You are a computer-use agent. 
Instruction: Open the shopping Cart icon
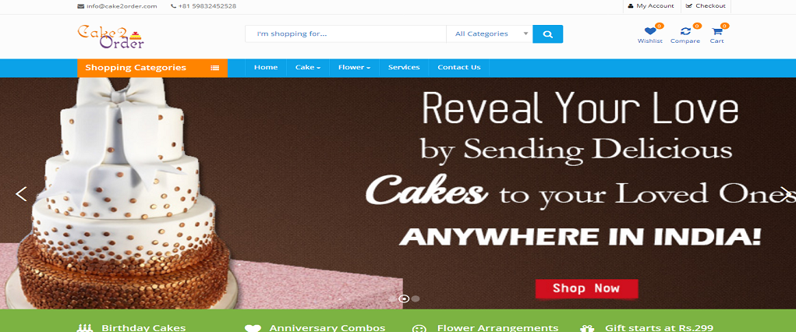coord(716,31)
